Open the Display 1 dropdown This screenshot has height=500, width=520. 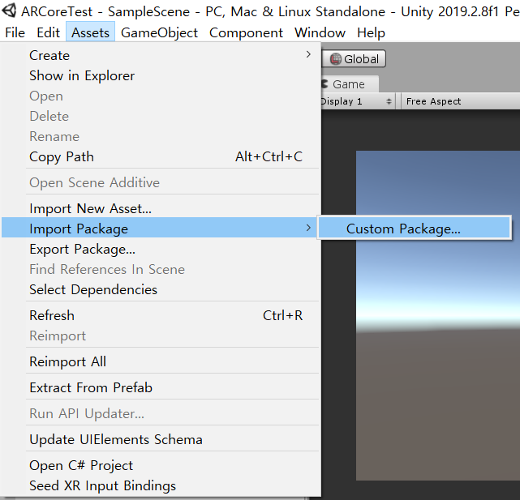[x=358, y=101]
